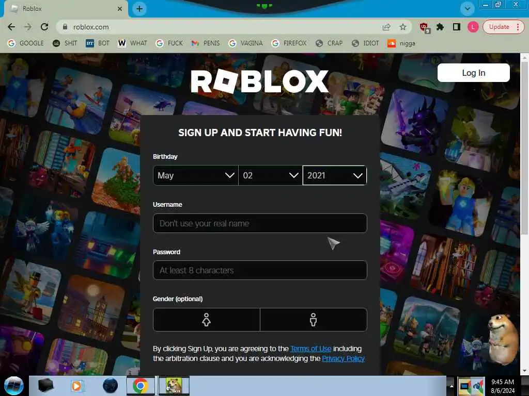The height and width of the screenshot is (396, 529).
Task: Switch to the Roblox tab
Action: pyautogui.click(x=66, y=9)
